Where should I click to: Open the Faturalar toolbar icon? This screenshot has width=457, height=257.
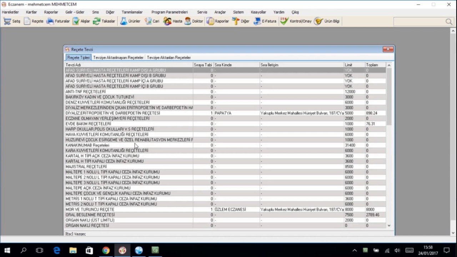[58, 21]
